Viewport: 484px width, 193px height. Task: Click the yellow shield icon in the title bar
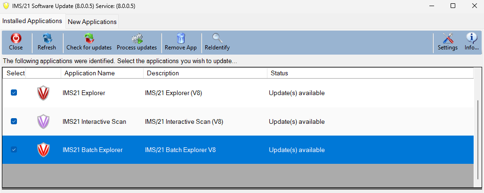tap(6, 6)
